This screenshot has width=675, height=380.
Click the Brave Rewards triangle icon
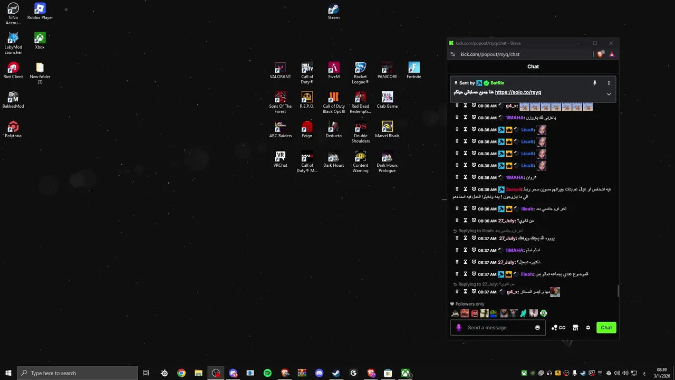[x=612, y=54]
